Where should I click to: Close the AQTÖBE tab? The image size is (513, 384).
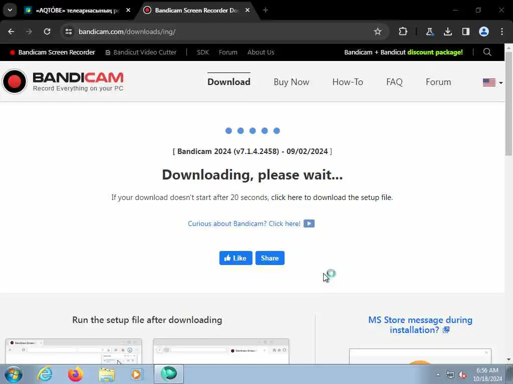pos(128,10)
